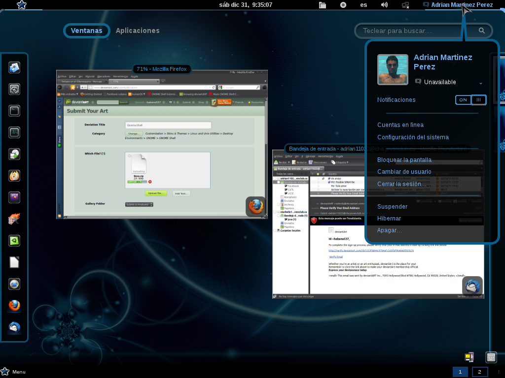Open the 'es' keyboard layout selector

tap(363, 5)
